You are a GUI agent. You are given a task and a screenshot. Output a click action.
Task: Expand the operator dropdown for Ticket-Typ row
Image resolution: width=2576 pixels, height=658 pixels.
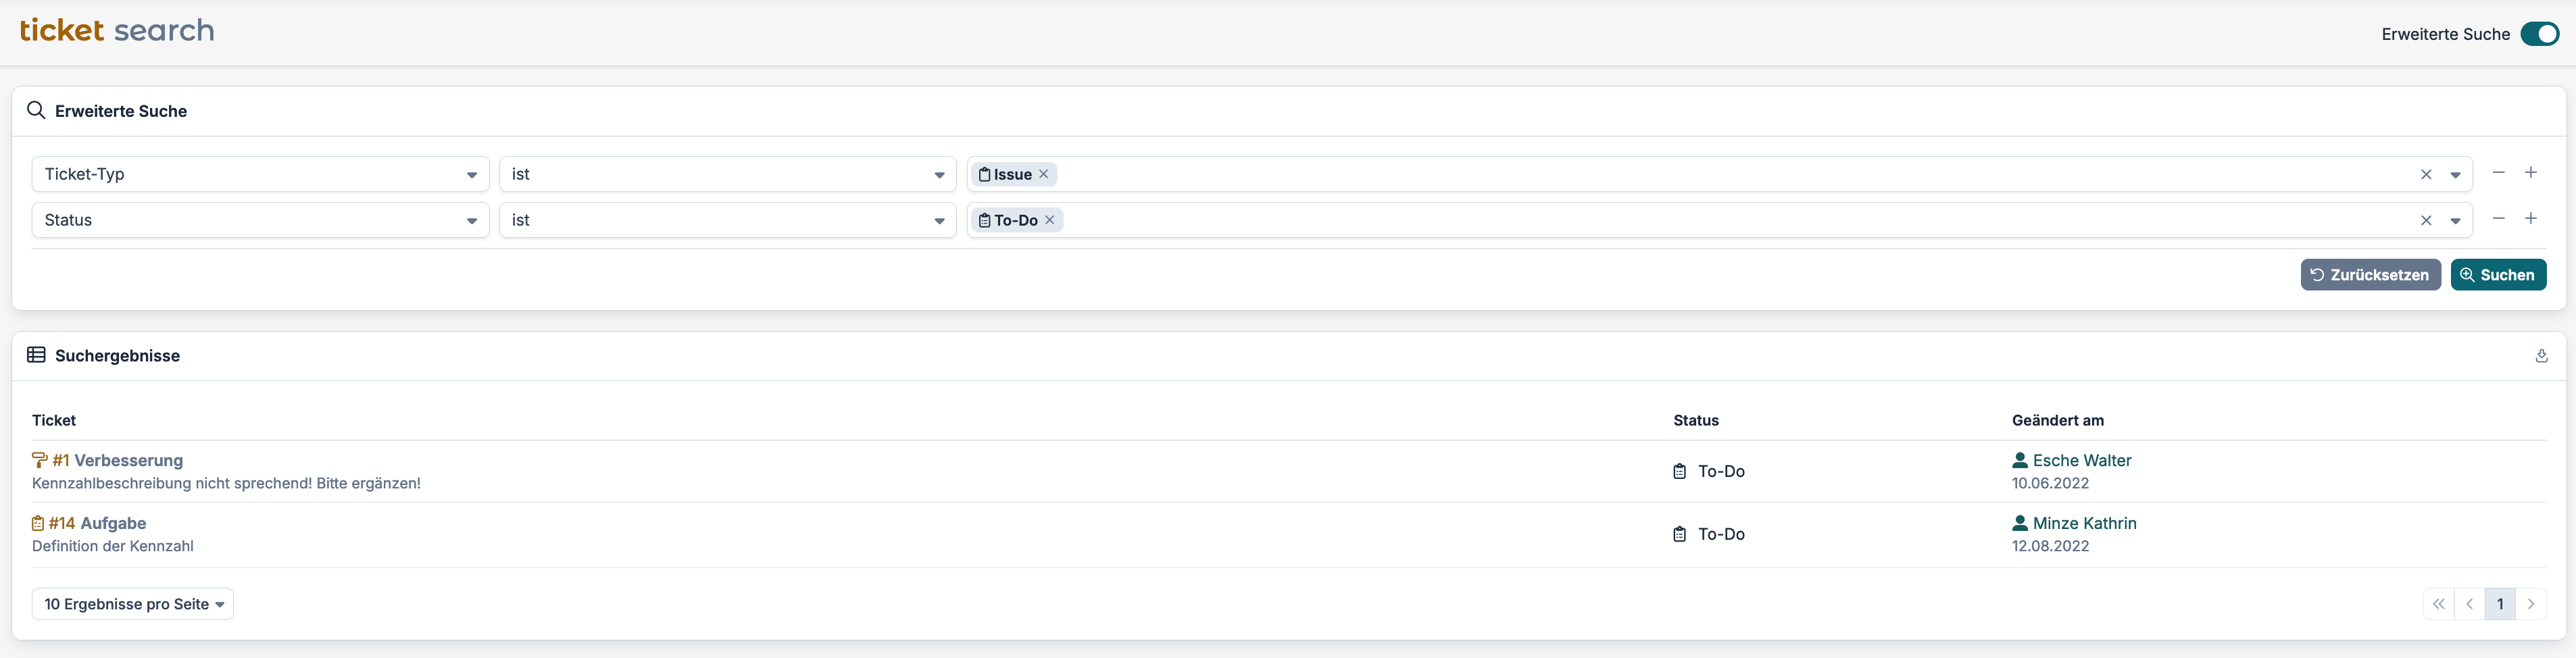728,174
